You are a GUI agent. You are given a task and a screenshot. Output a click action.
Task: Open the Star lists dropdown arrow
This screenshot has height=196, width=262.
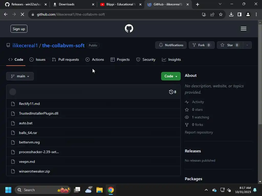247,45
